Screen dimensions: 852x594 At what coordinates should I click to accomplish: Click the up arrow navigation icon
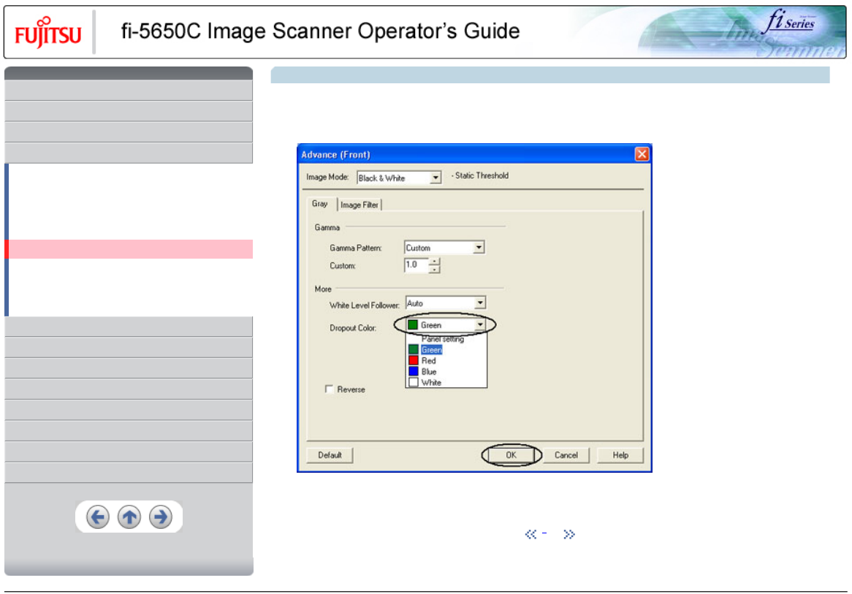(x=129, y=517)
